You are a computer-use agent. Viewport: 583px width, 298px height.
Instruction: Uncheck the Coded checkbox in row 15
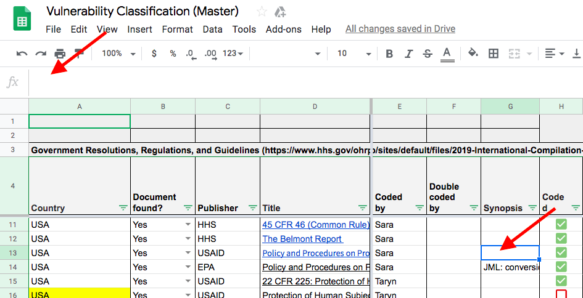pyautogui.click(x=561, y=281)
